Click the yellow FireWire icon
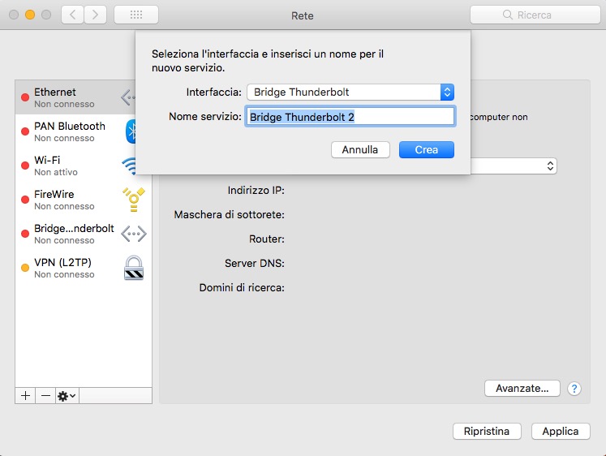This screenshot has height=456, width=606. (x=133, y=200)
